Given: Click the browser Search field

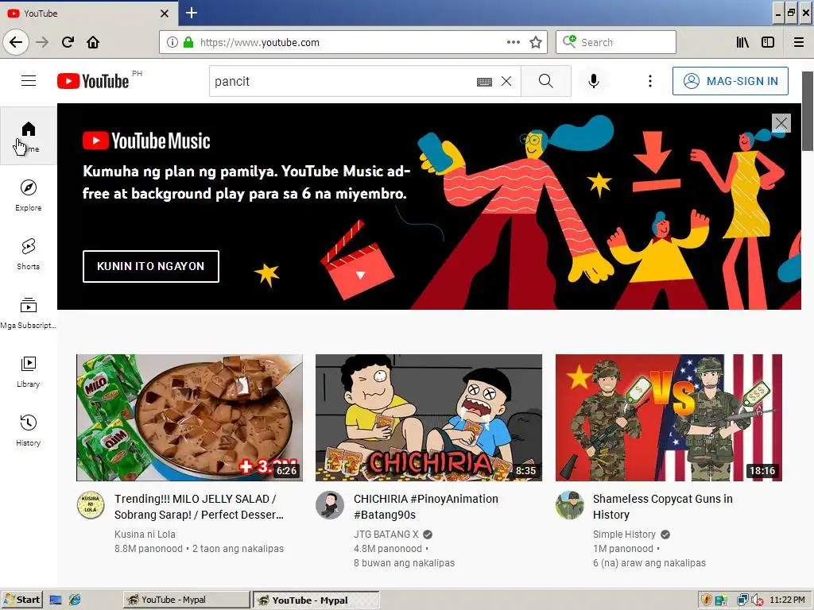Looking at the screenshot, I should tap(616, 42).
